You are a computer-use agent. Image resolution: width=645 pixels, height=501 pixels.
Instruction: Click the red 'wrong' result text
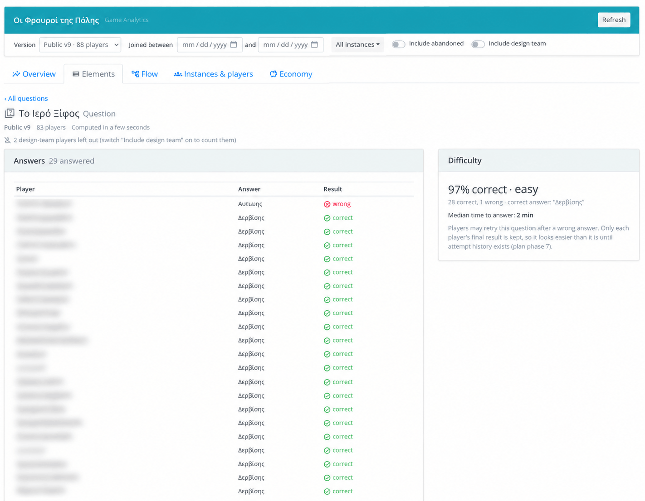342,204
